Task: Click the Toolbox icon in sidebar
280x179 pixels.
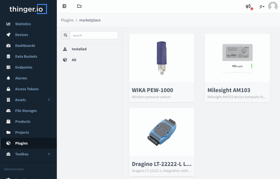Action: tap(8, 154)
